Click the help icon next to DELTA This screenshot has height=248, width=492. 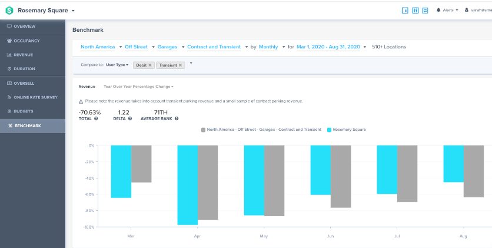tap(132, 118)
